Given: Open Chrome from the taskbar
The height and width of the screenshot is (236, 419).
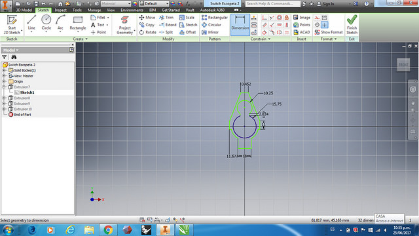Looking at the screenshot, I should 108,230.
